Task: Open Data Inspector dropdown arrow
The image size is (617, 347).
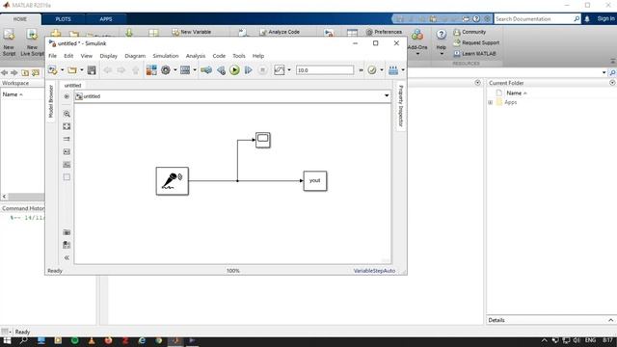Action: [x=289, y=70]
